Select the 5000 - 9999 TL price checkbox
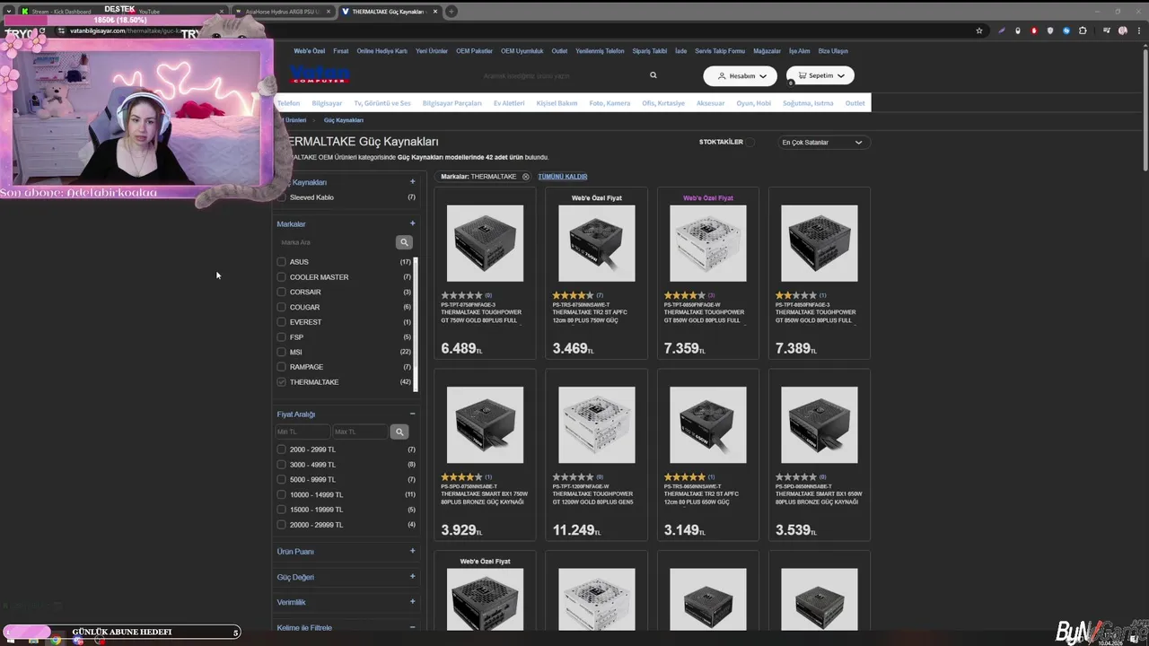Screen dimensions: 1149x646 pos(282,479)
